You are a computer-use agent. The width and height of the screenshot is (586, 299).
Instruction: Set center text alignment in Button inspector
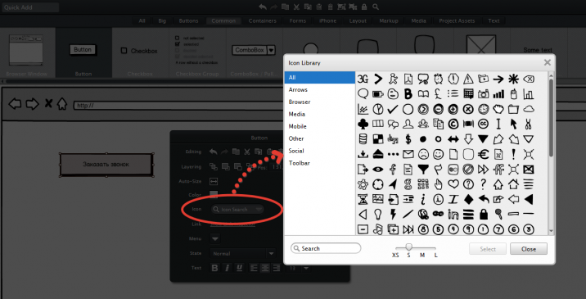(x=265, y=268)
